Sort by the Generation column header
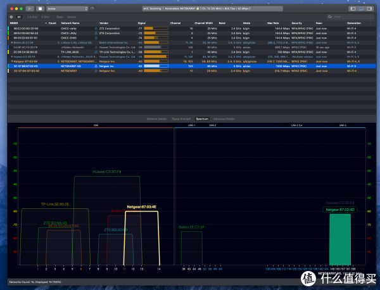 pyautogui.click(x=354, y=23)
